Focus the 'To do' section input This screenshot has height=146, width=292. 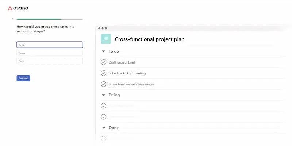pyautogui.click(x=50, y=45)
